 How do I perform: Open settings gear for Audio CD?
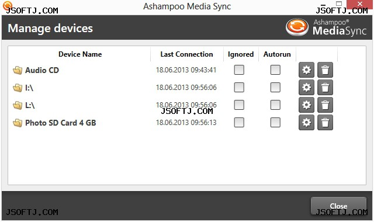(306, 70)
